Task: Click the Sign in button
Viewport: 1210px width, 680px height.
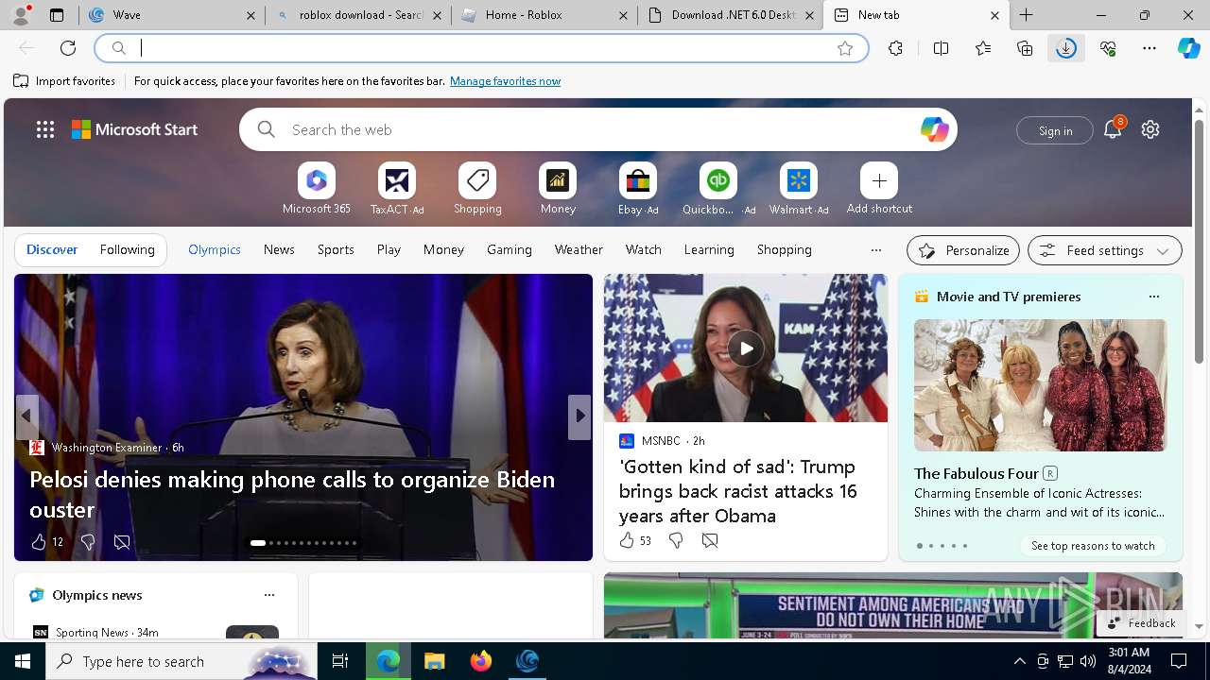Action: point(1055,130)
